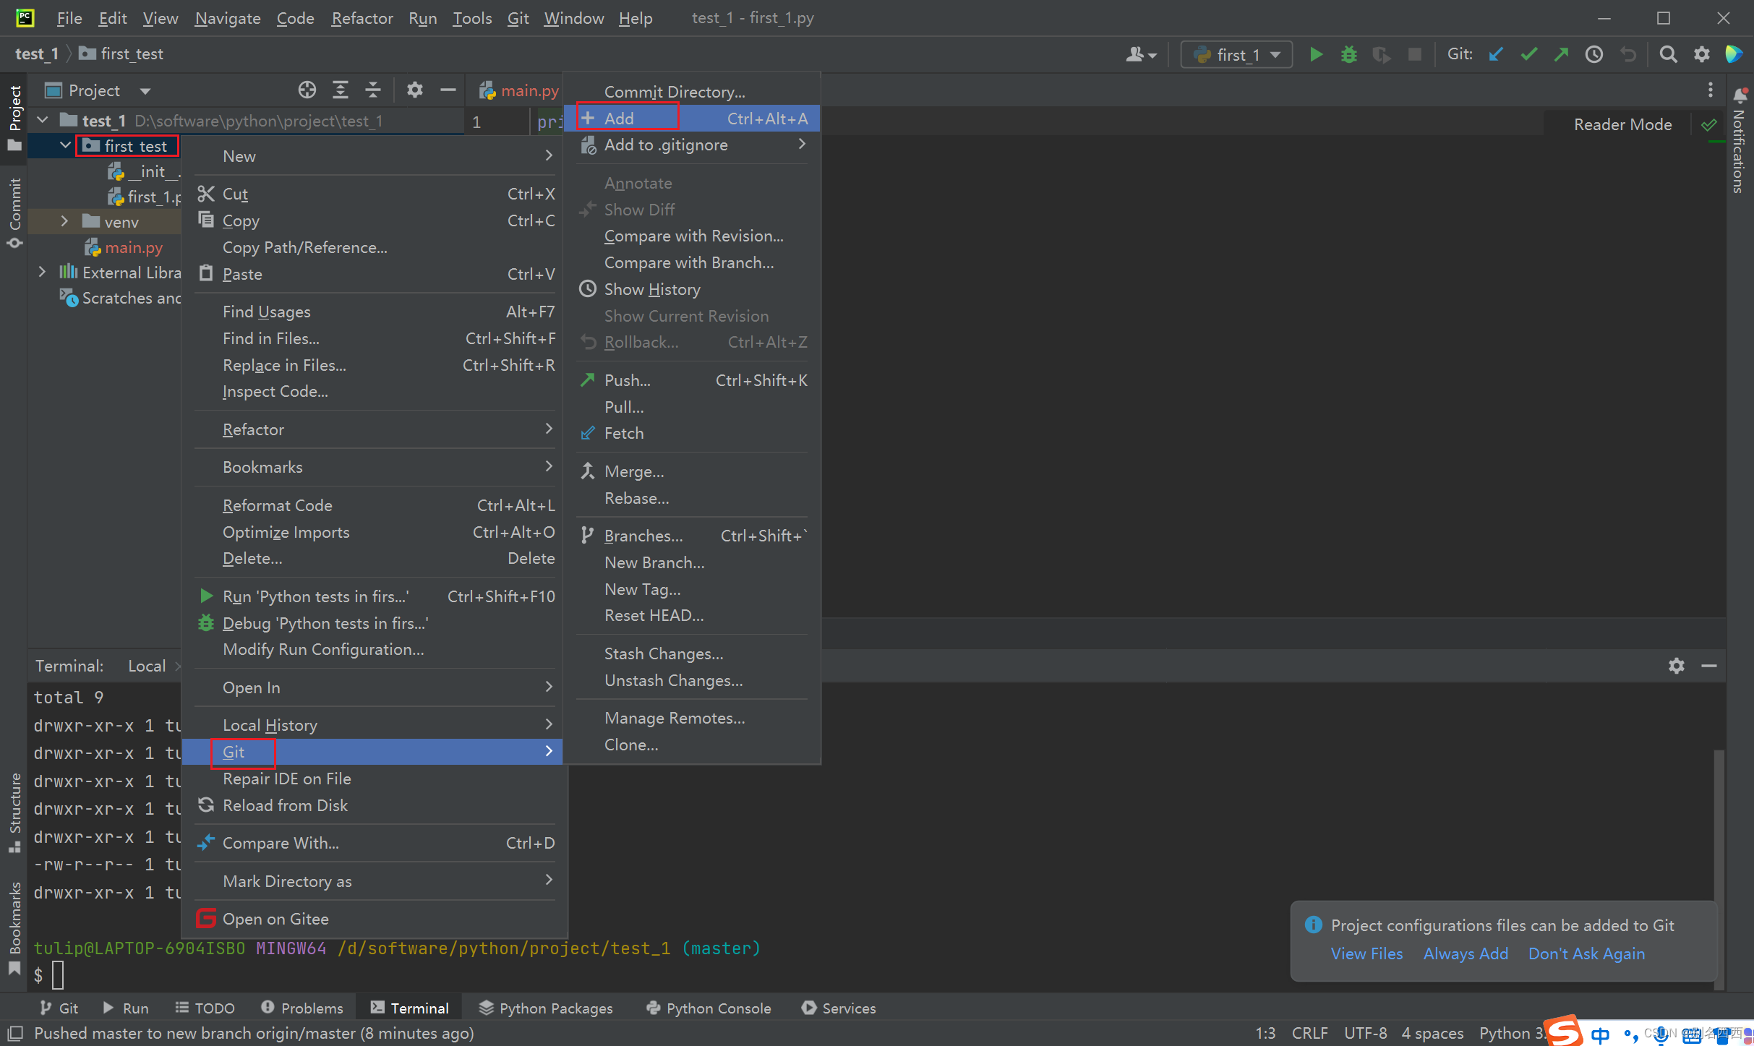Collapse the first_test folder node

[x=65, y=146]
